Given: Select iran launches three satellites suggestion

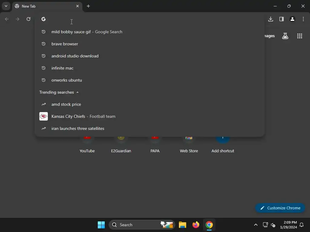Looking at the screenshot, I should 150,128.
